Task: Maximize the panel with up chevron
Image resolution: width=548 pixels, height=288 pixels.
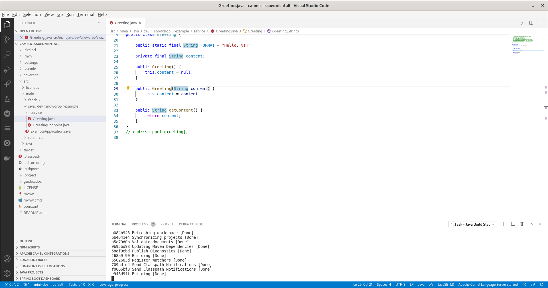Action: (x=531, y=224)
